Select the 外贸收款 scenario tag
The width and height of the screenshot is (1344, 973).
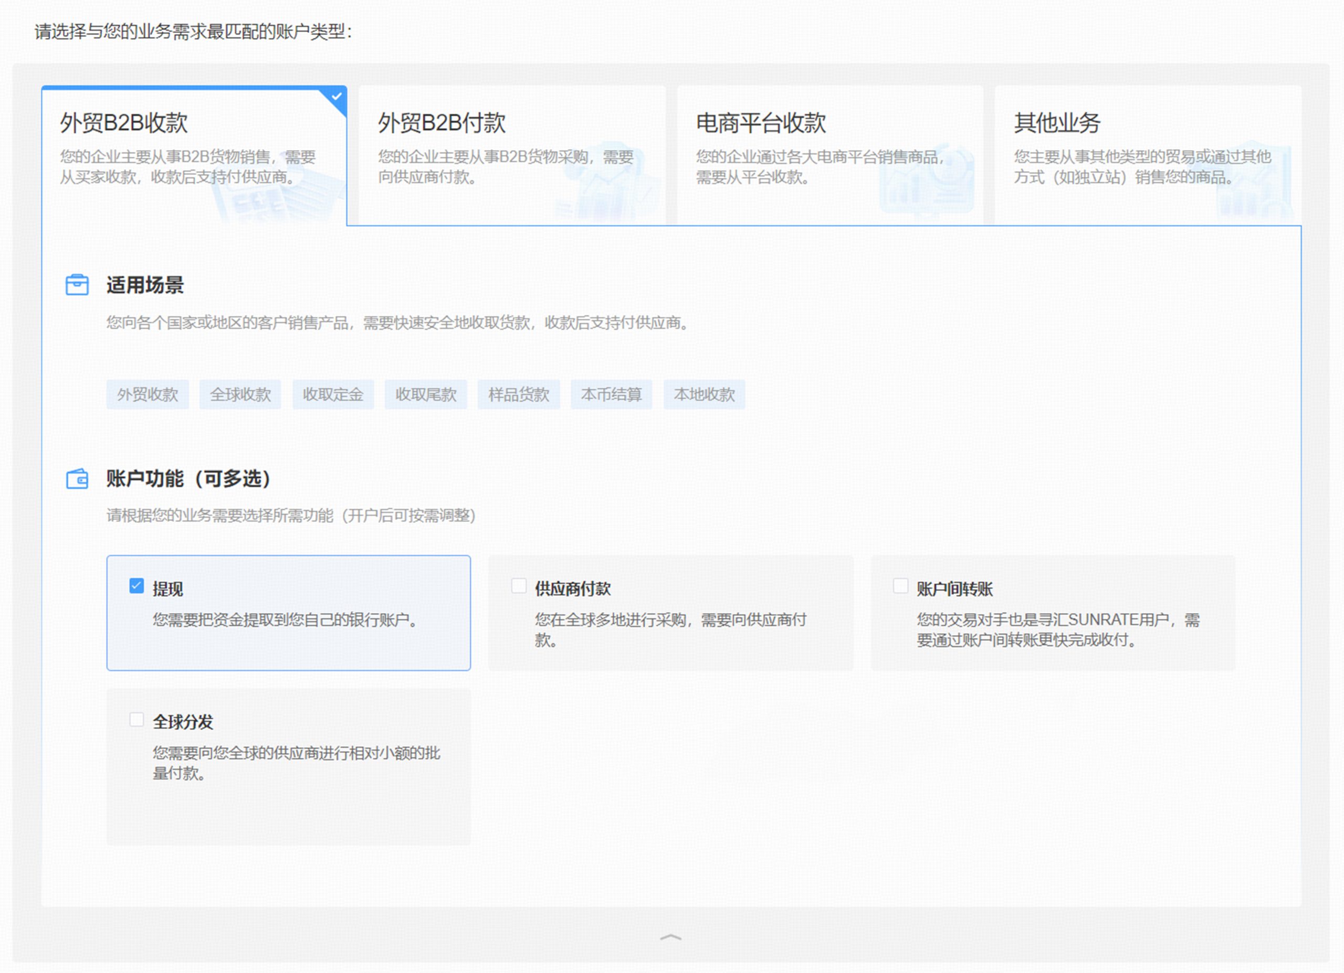point(148,395)
